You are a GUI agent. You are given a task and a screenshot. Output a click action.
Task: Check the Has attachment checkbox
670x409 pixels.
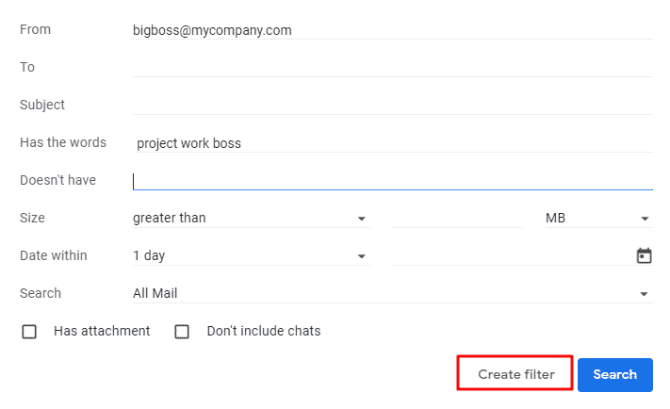coord(29,331)
